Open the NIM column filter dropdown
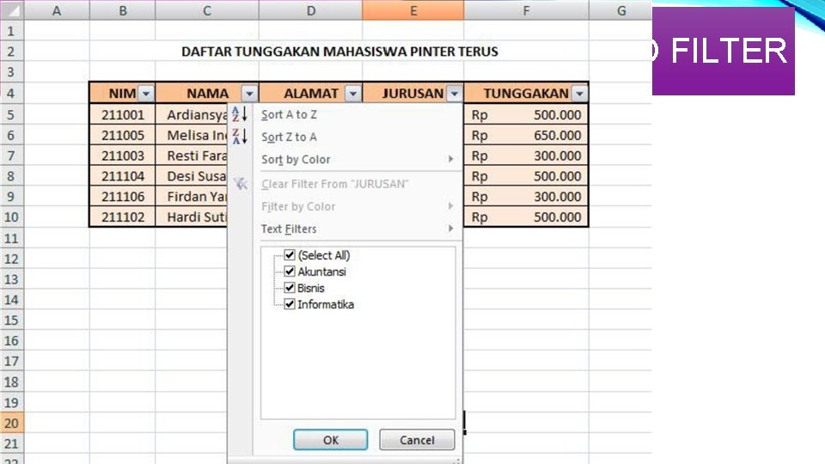This screenshot has width=825, height=464. 146,94
